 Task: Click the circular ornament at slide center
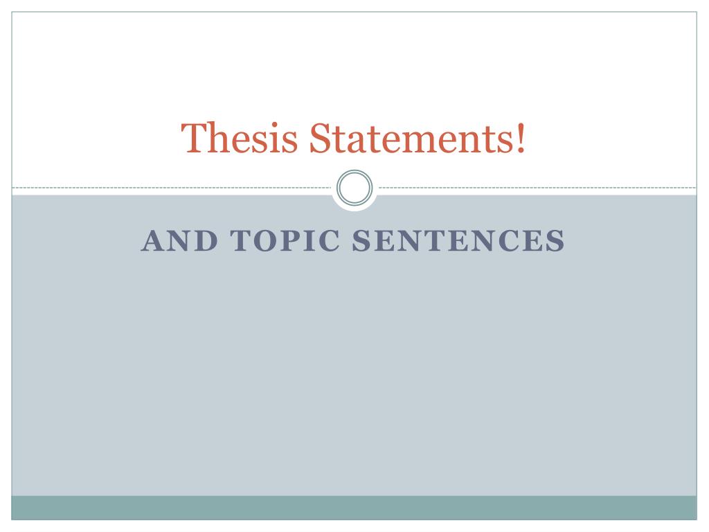[x=354, y=187]
